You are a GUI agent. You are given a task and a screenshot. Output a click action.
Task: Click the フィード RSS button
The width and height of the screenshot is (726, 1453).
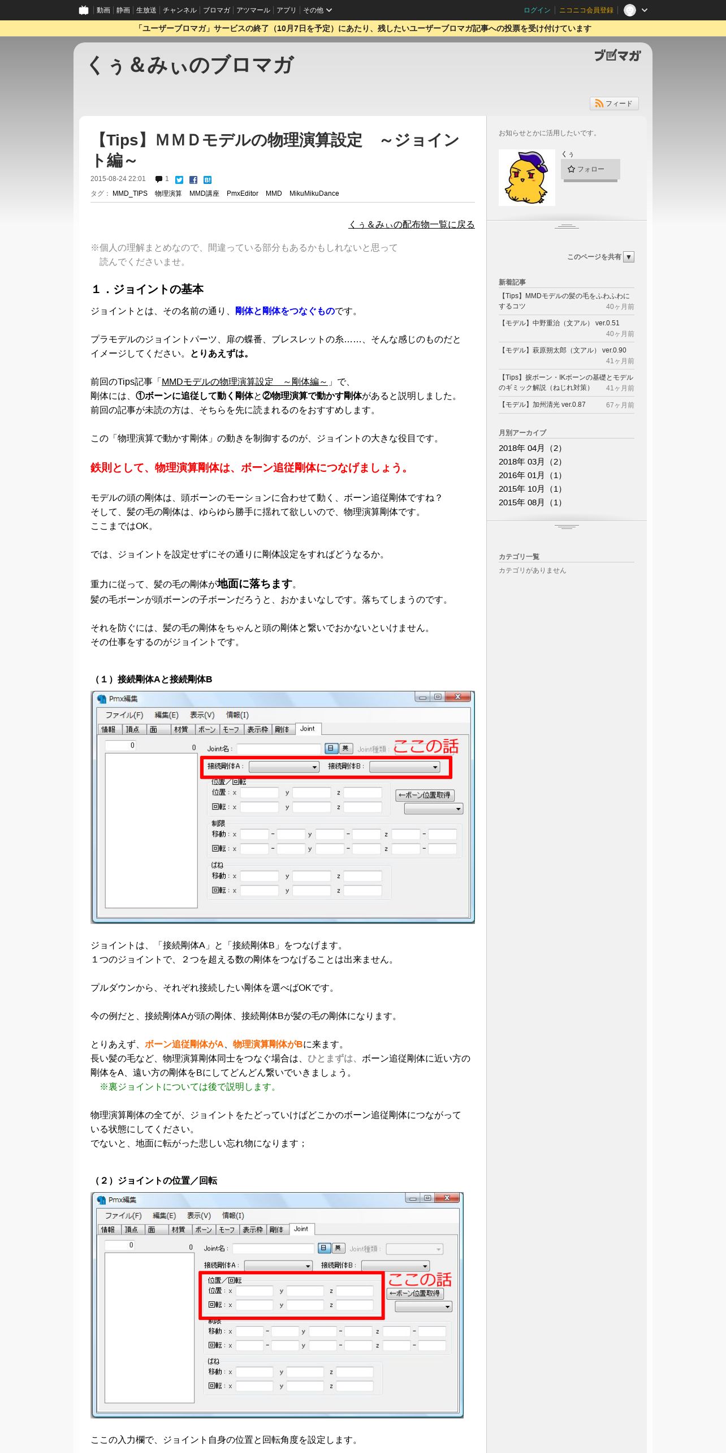click(614, 104)
